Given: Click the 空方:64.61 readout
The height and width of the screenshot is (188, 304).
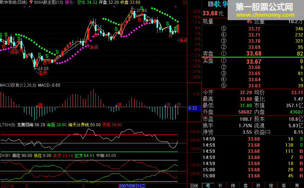Looking at the screenshot, I should click(x=84, y=156).
